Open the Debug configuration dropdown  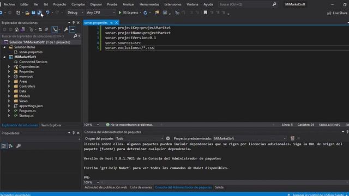pyautogui.click(x=75, y=13)
